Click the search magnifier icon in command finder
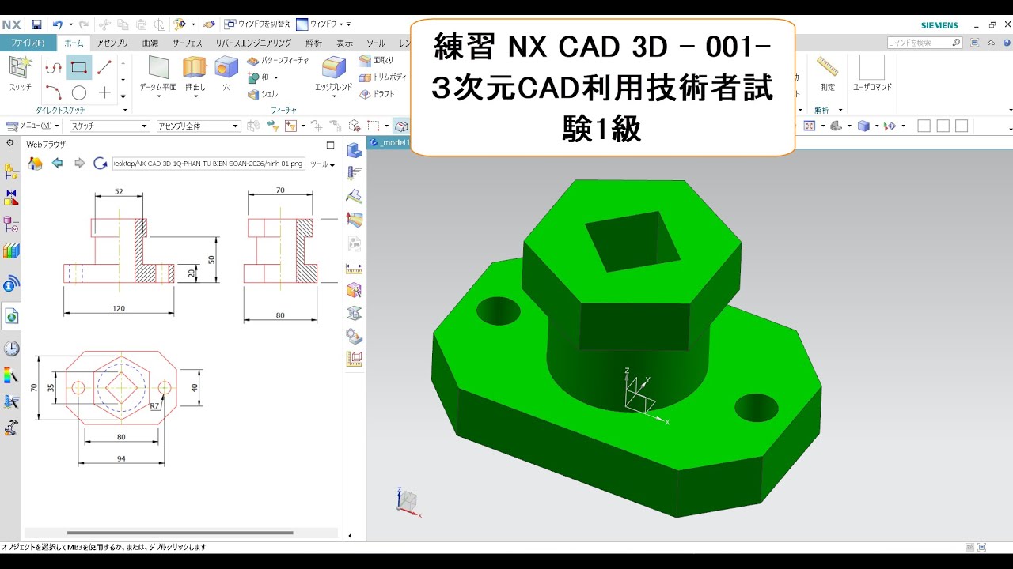 956,43
